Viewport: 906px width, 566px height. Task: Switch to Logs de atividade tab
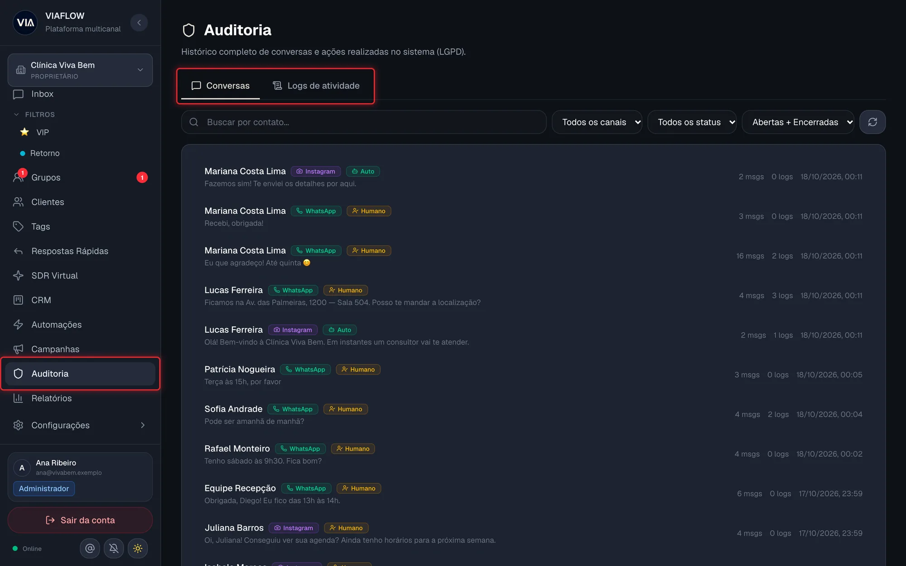316,86
